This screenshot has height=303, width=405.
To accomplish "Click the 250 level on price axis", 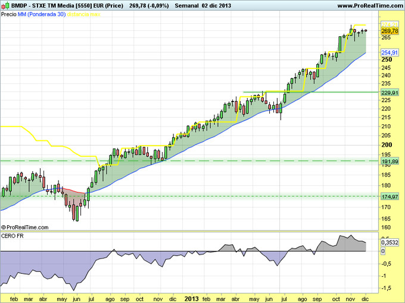I will click(386, 59).
